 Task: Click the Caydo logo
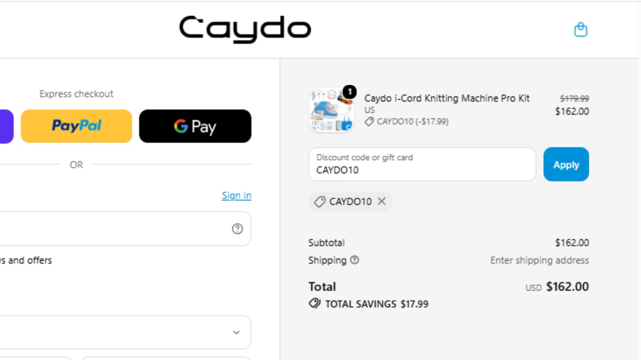point(245,29)
